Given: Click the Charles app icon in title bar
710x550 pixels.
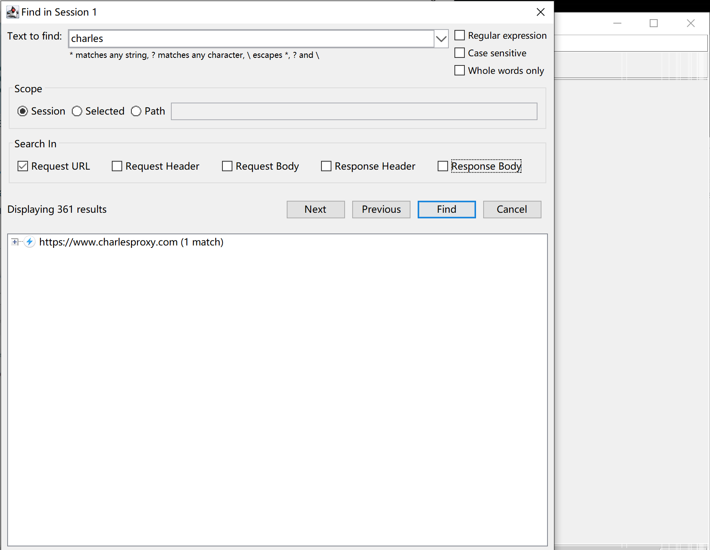Looking at the screenshot, I should (12, 12).
